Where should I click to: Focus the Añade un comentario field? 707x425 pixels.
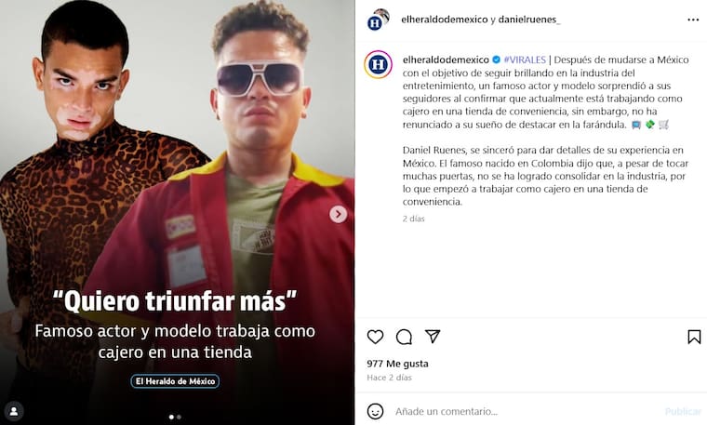click(x=526, y=411)
